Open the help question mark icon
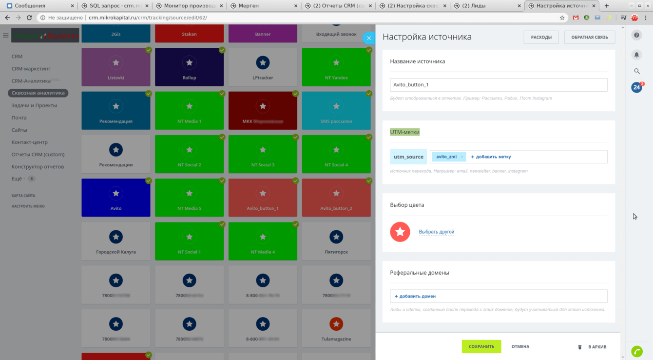Viewport: 653px width, 360px height. pyautogui.click(x=636, y=35)
